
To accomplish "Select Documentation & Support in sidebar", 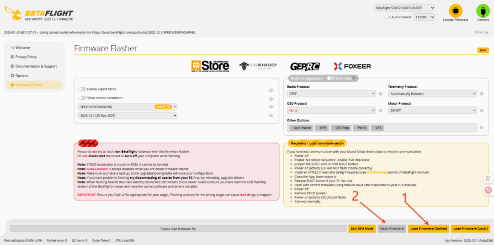I will click(x=36, y=66).
